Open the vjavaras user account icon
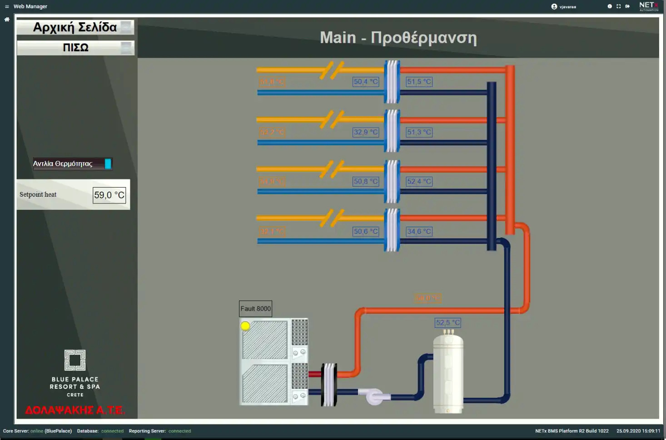 (554, 6)
